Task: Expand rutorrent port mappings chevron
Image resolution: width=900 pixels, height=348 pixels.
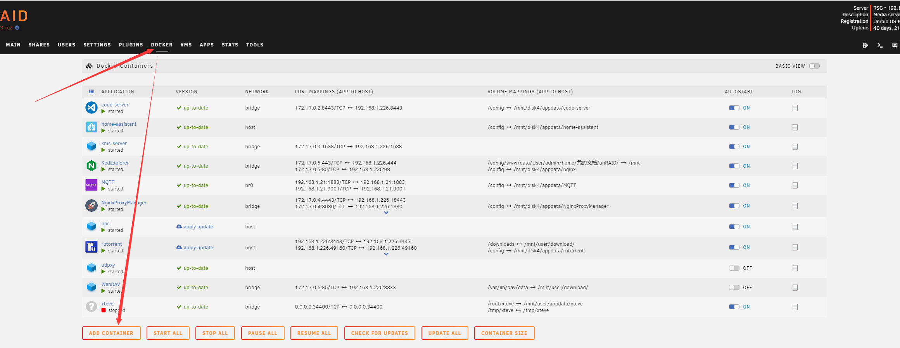Action: (x=386, y=254)
